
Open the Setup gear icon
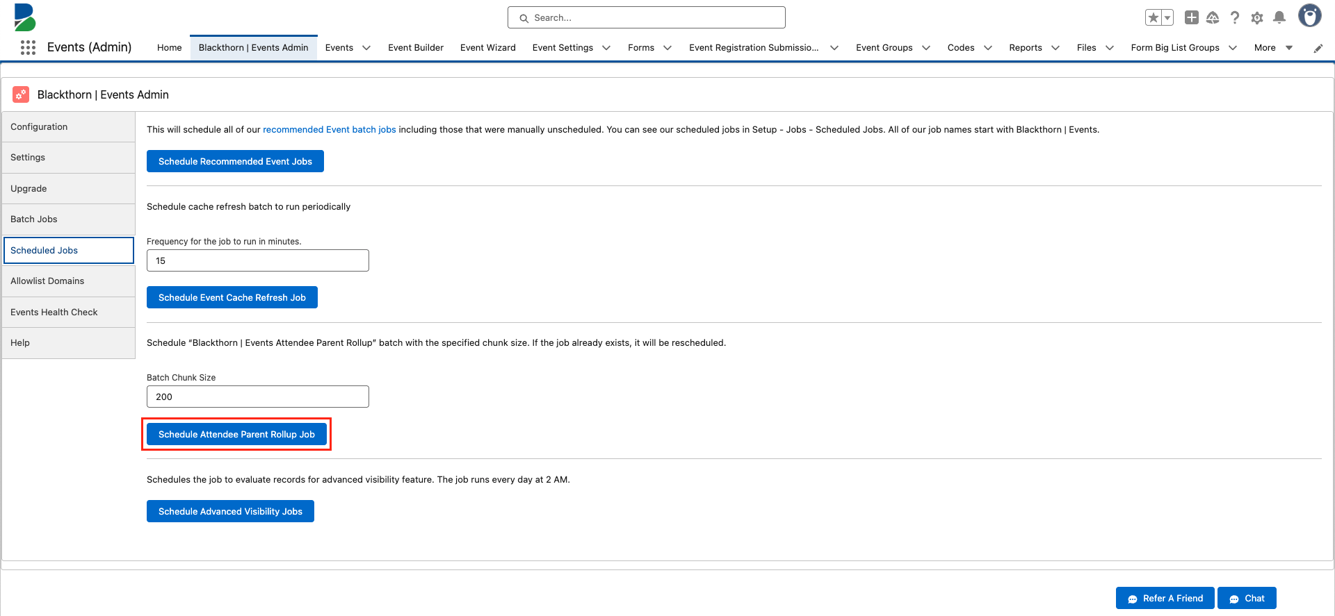coord(1257,18)
